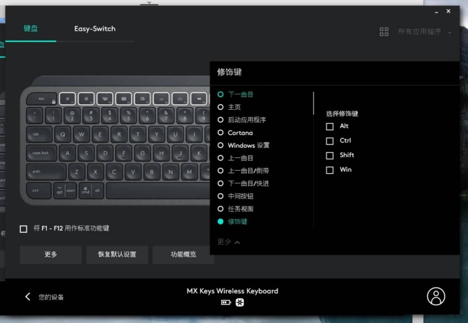468x323 pixels.
Task: Switch to the 键盘 tab
Action: point(31,29)
